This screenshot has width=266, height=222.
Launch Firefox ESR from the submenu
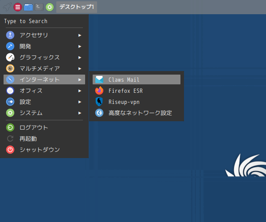coord(137,91)
